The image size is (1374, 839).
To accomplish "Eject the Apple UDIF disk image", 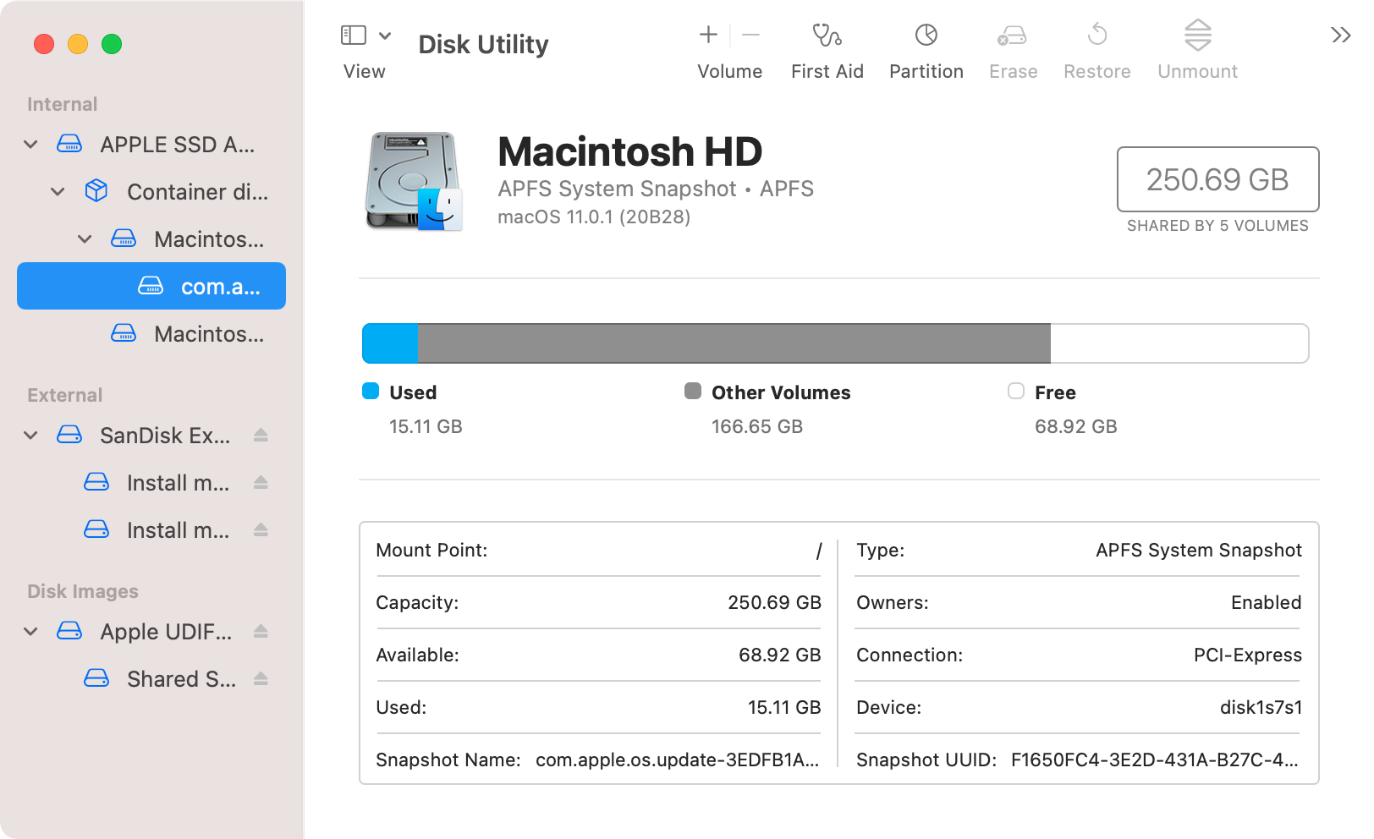I will pyautogui.click(x=261, y=631).
